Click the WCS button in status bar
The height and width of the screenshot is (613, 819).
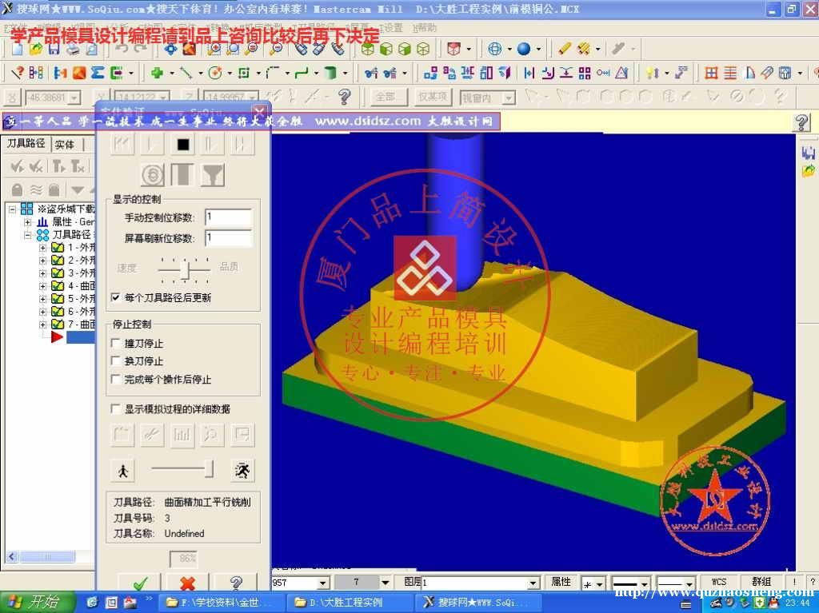pos(719,582)
